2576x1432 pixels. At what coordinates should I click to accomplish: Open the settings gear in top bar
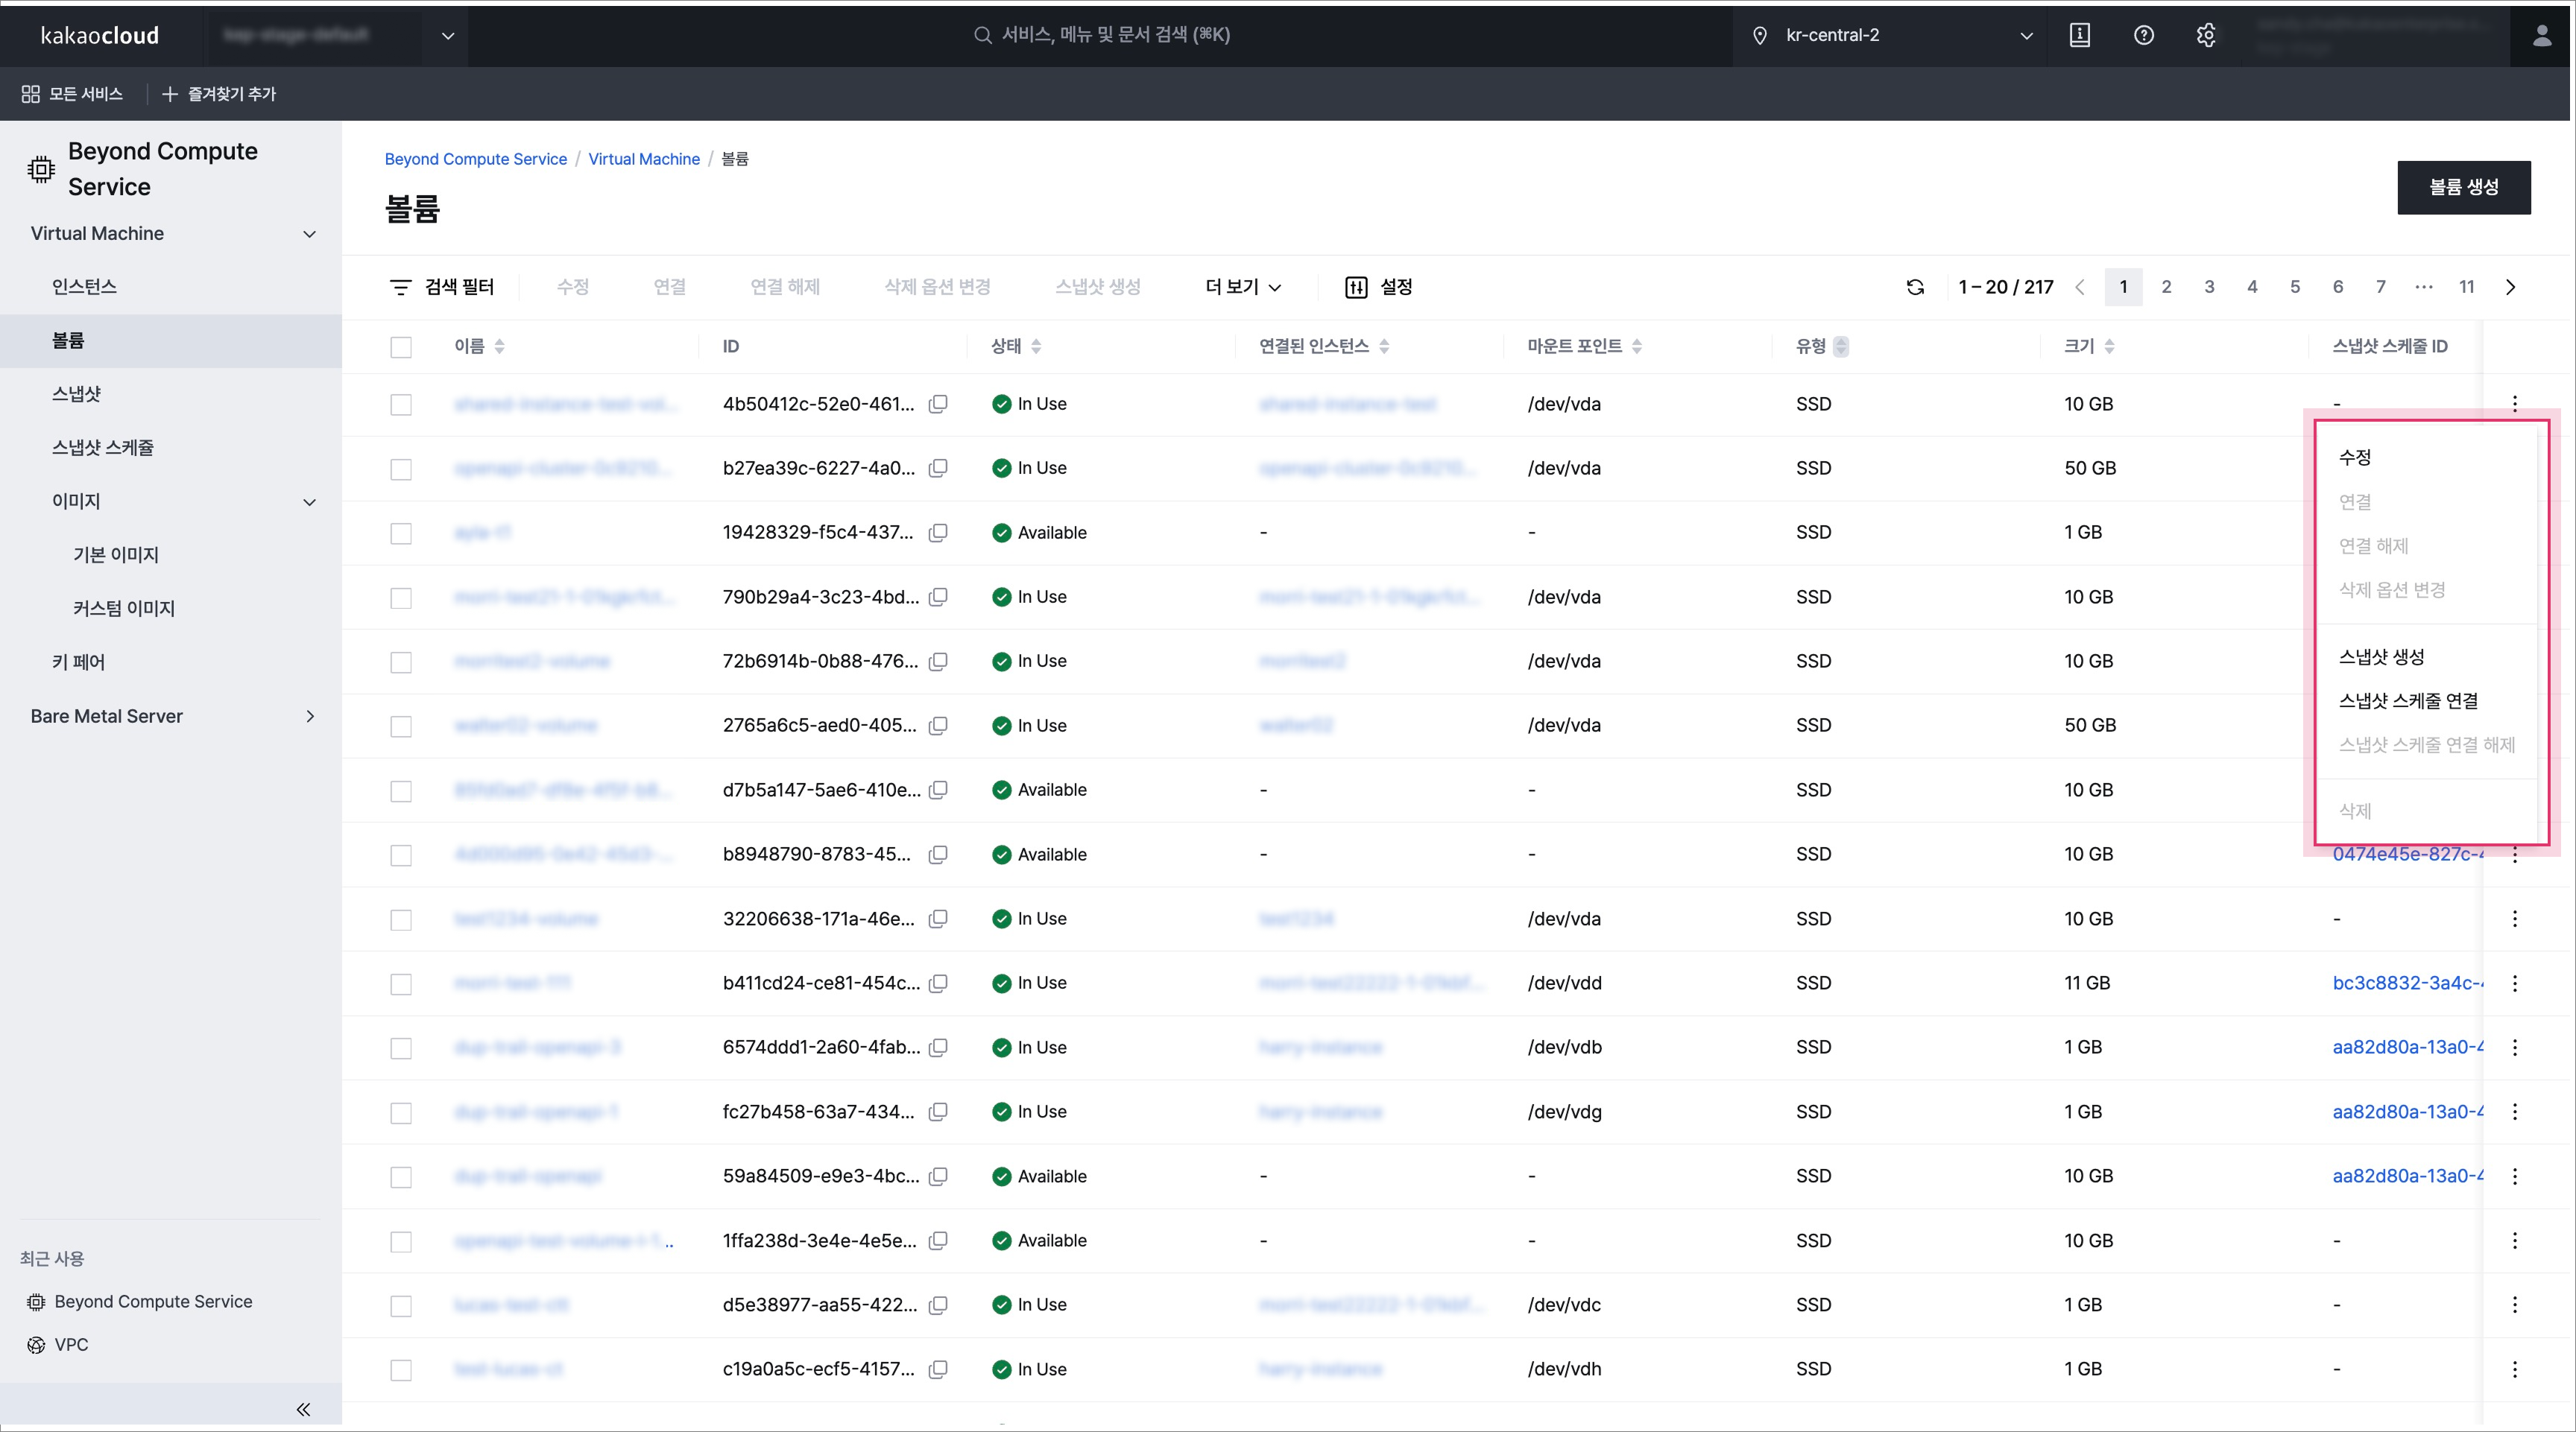pyautogui.click(x=2206, y=36)
